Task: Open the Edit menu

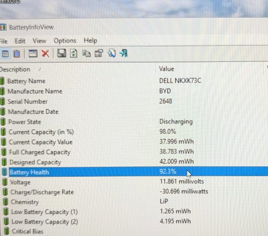Action: click(x=20, y=41)
